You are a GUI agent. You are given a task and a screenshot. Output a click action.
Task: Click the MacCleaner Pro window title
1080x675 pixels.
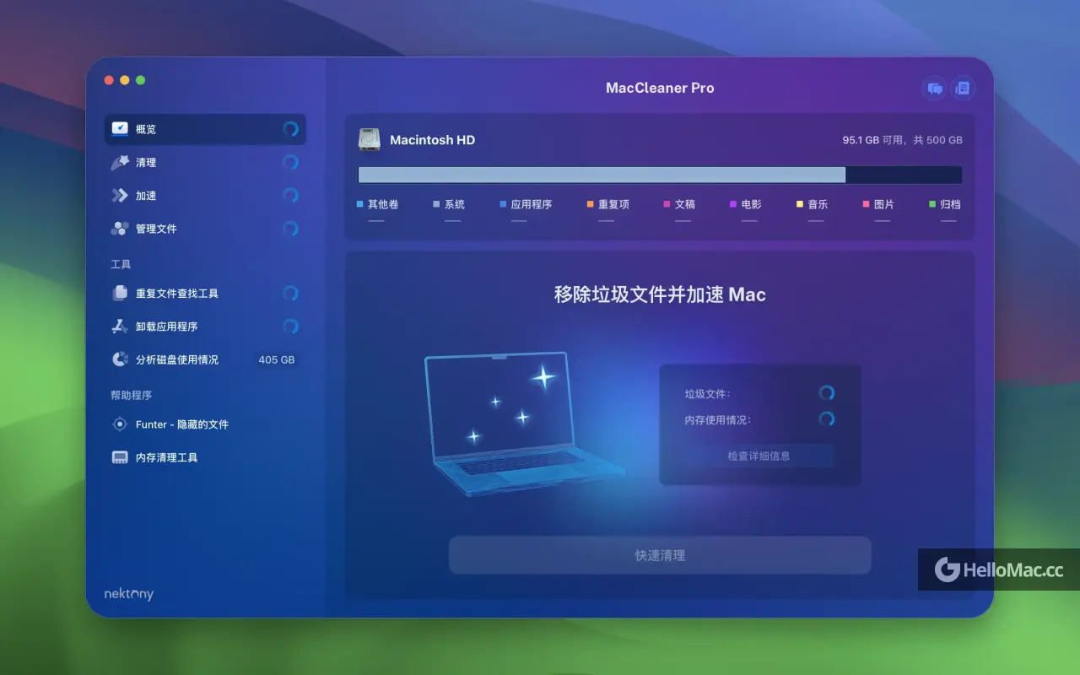(x=660, y=88)
